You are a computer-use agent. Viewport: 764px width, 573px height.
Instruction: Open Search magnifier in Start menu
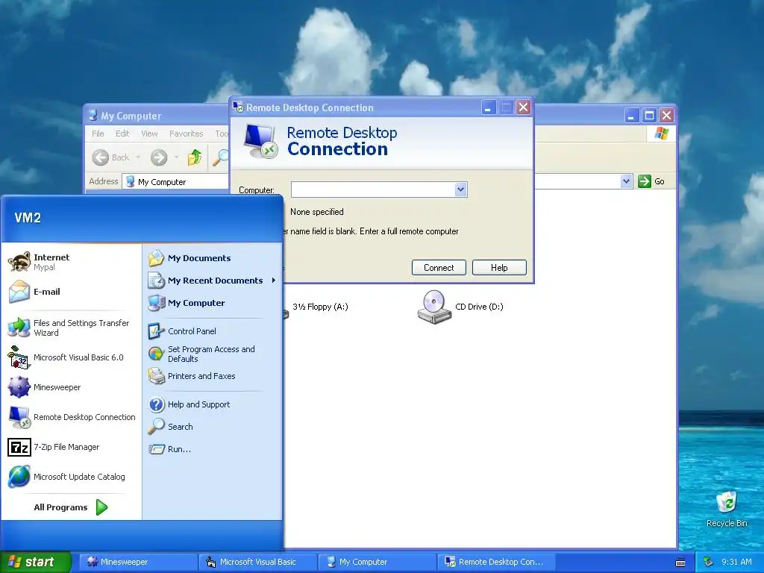pos(157,426)
